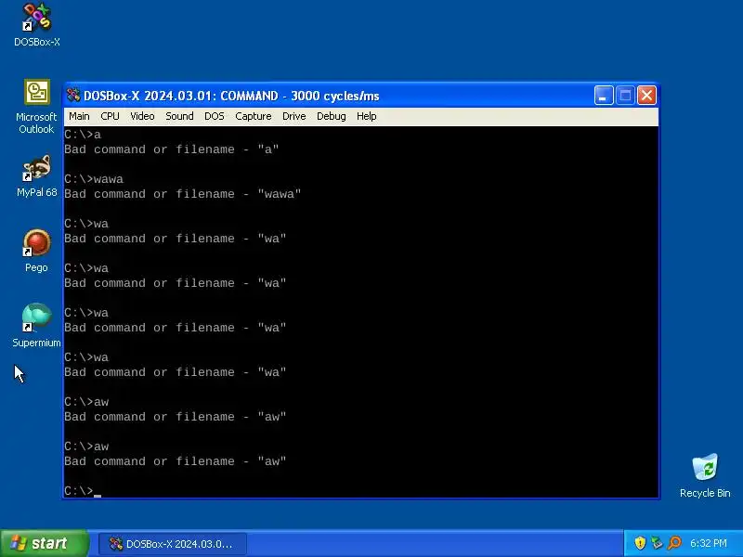Select the MyPal 68 raccoon icon

[x=37, y=168]
